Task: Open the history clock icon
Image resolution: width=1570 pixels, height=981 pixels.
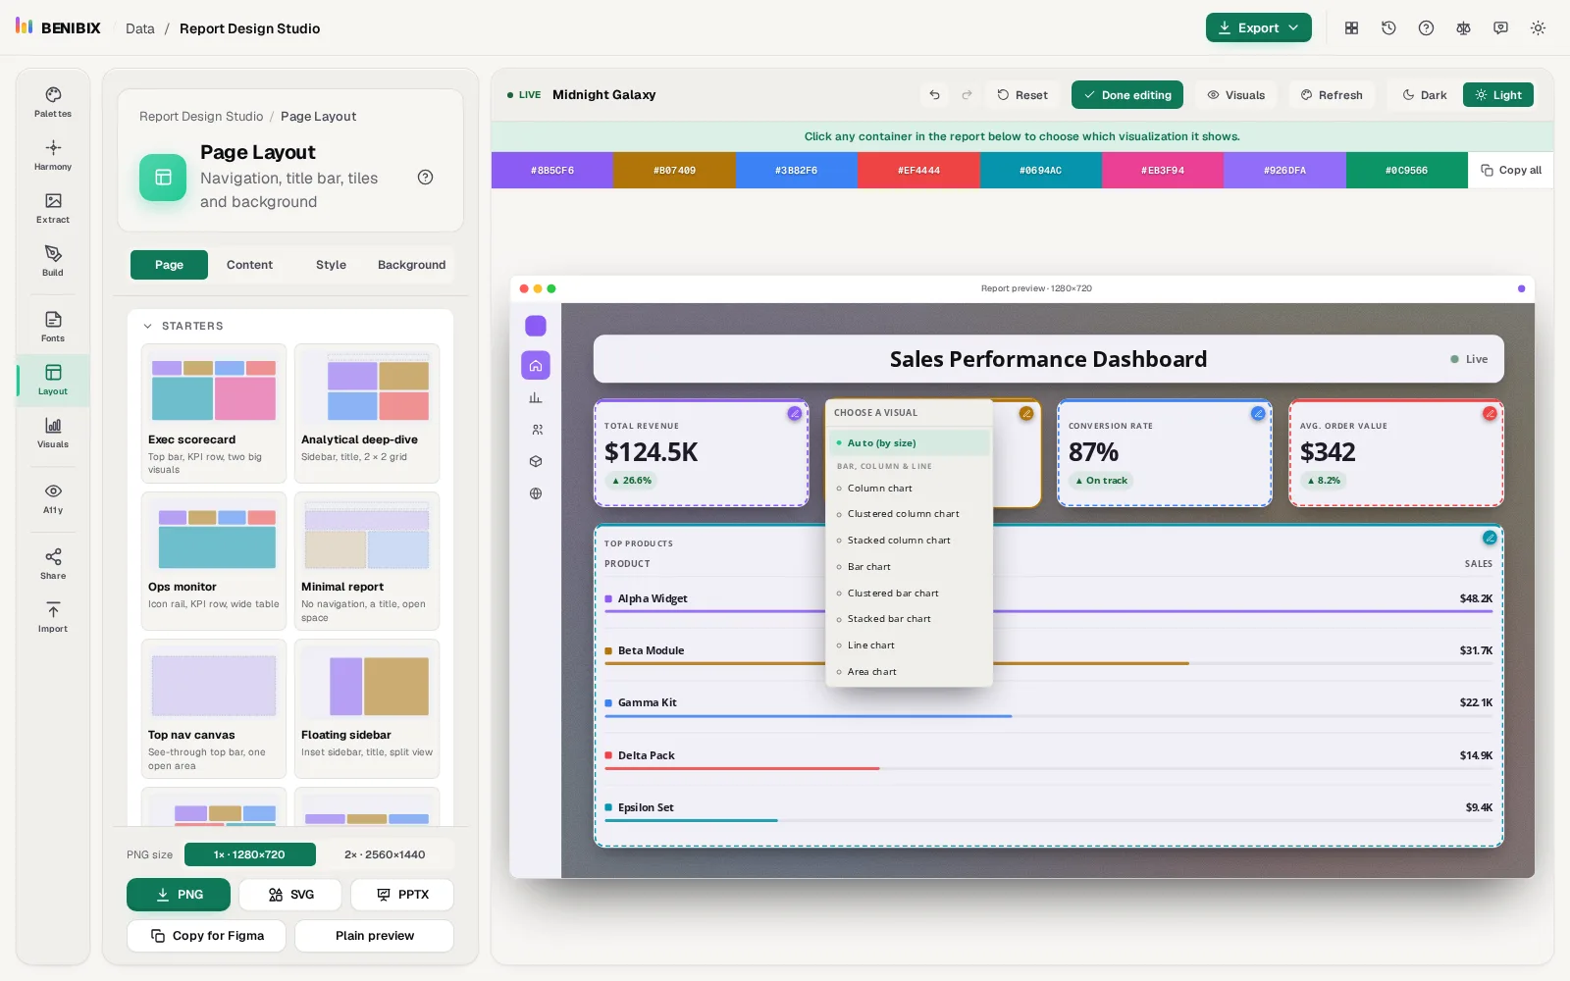Action: (1388, 28)
